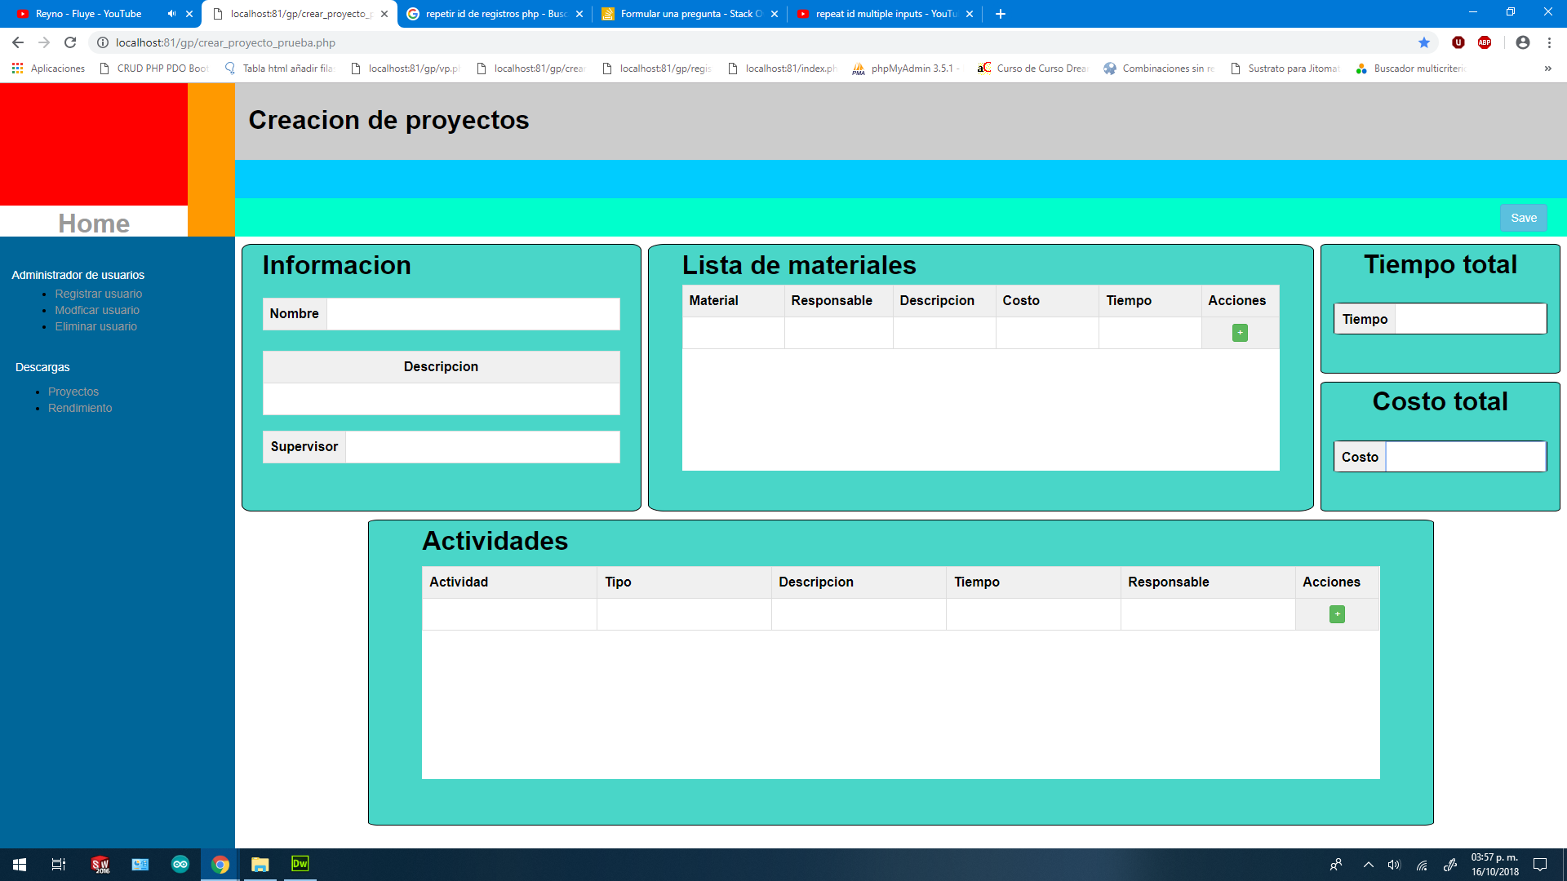
Task: Click the Supervisor input field
Action: 482,447
